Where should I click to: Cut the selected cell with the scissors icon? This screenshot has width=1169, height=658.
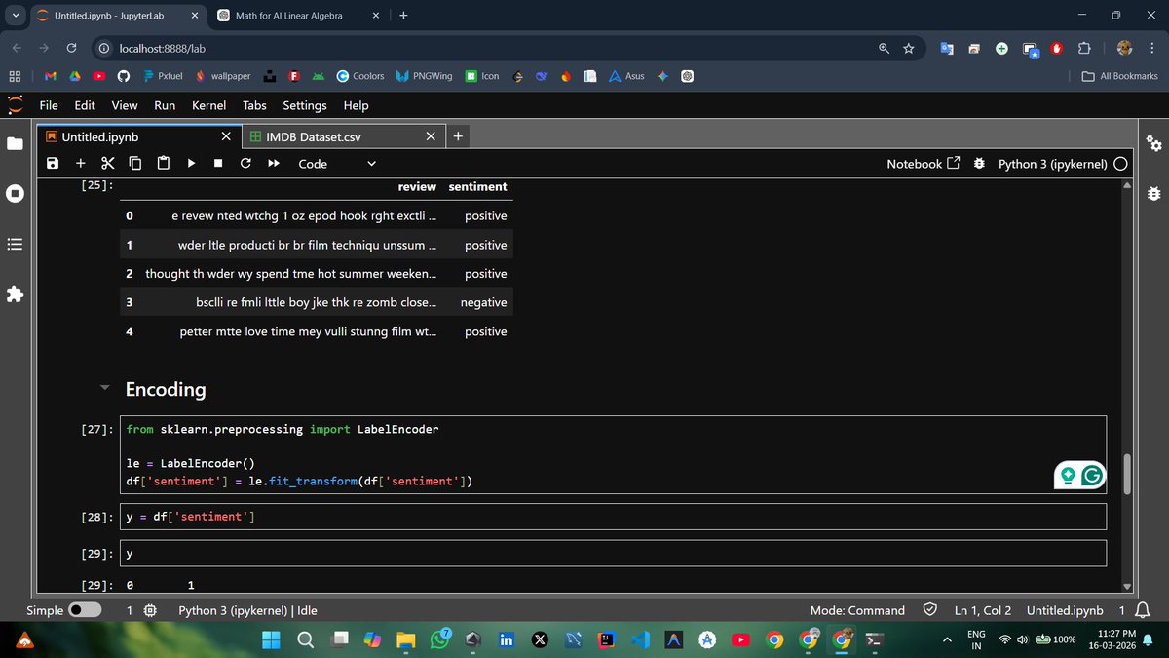click(x=108, y=164)
